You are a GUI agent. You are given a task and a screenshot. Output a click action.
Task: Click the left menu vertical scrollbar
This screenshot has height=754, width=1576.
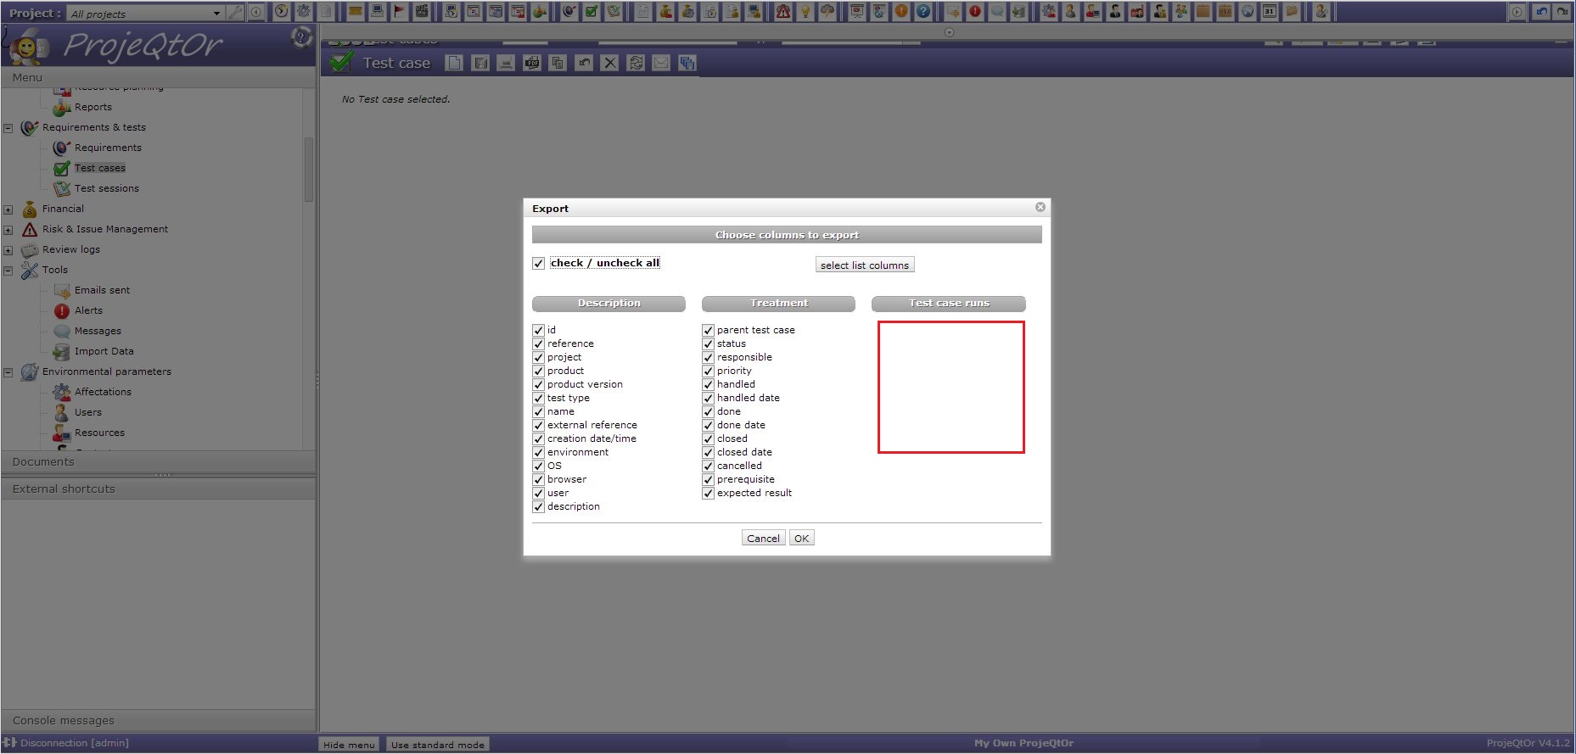pos(309,170)
